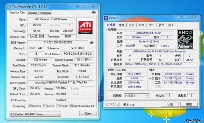Click the Subvendor field MSI (1462)
This screenshot has height=123, width=204.
[x=77, y=48]
